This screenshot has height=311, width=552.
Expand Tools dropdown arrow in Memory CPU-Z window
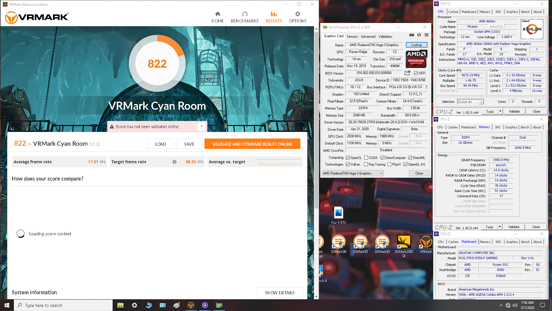500,227
